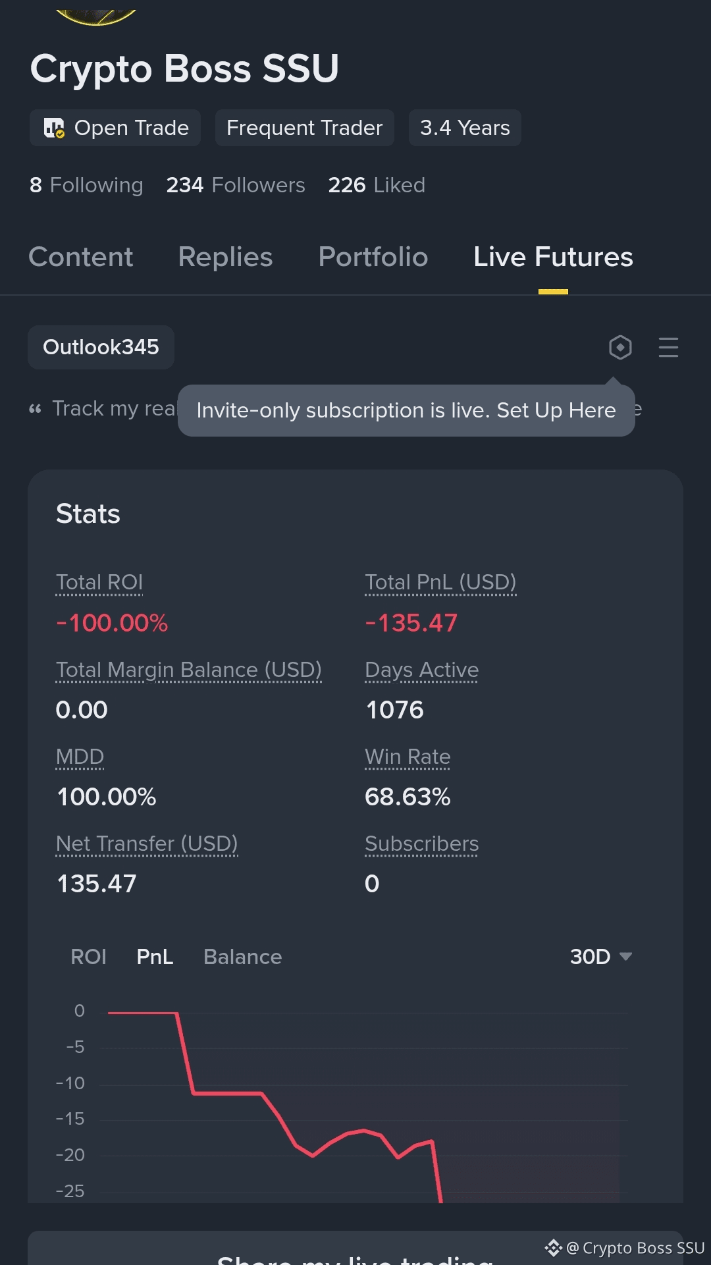Tap the profile avatar at top

point(96,13)
